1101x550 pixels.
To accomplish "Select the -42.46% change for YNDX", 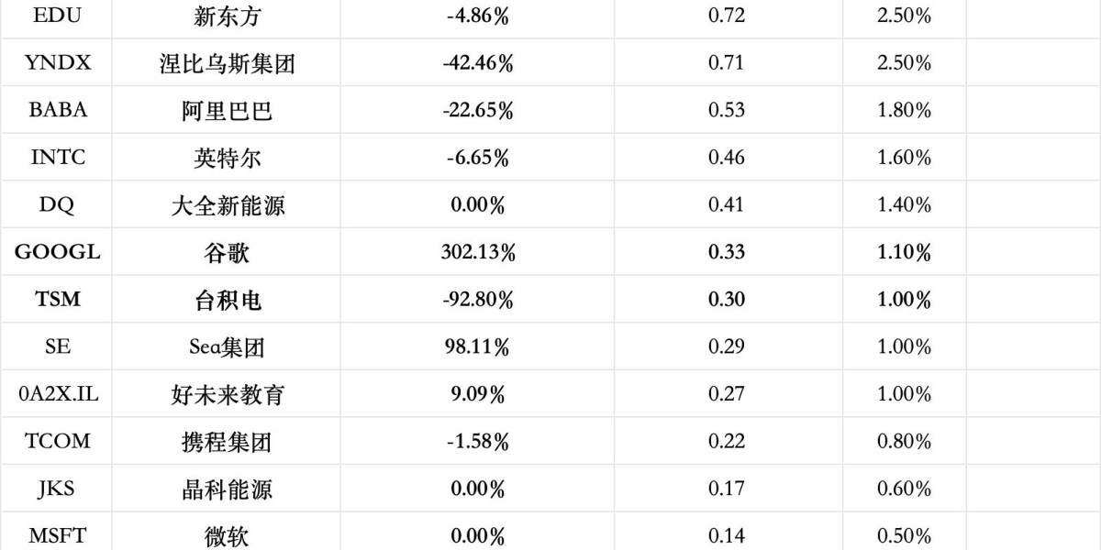I will (x=477, y=62).
